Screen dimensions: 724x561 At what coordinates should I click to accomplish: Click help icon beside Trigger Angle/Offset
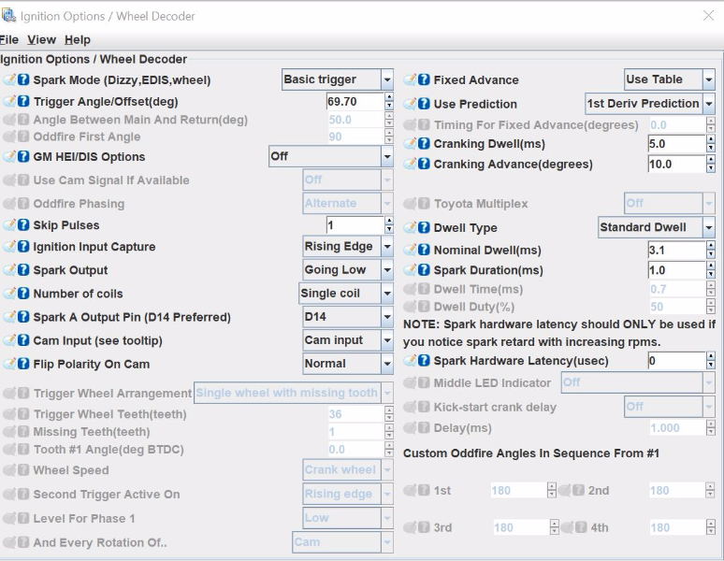tap(23, 102)
